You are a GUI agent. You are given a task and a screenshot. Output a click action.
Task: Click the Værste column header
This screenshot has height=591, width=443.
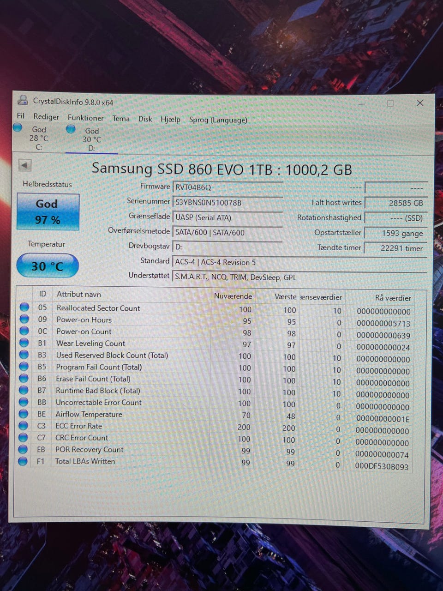tap(285, 297)
